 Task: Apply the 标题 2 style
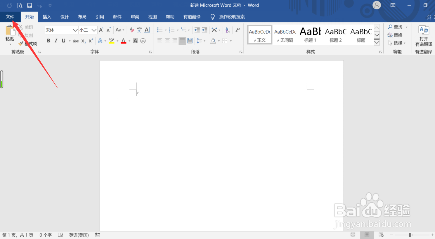[336, 35]
